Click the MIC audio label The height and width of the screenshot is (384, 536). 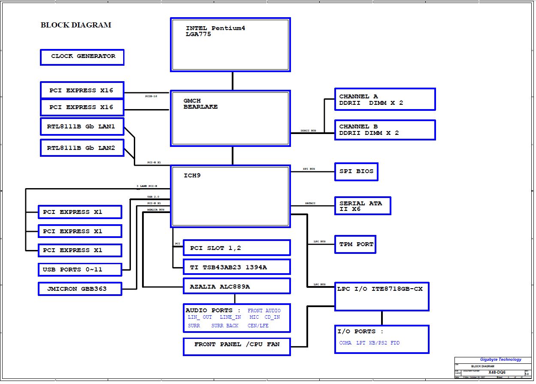click(x=254, y=317)
